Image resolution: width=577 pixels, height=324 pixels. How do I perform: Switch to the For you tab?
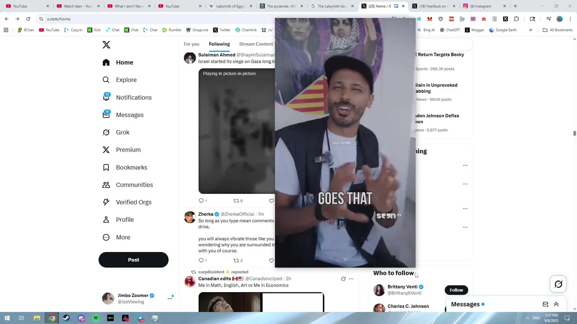[192, 44]
